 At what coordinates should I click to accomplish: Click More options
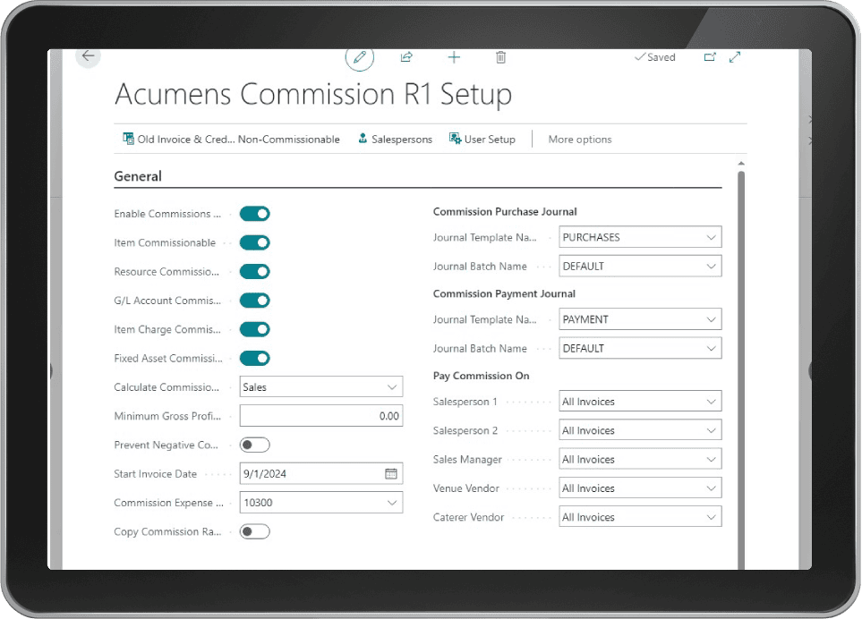pyautogui.click(x=579, y=140)
